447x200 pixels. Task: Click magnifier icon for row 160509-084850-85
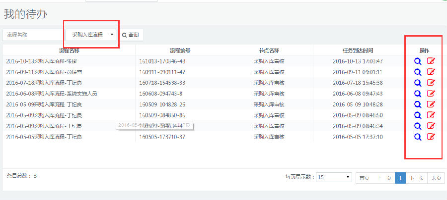(x=418, y=115)
